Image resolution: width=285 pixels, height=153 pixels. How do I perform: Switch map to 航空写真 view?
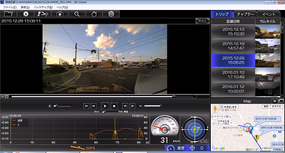277,106
